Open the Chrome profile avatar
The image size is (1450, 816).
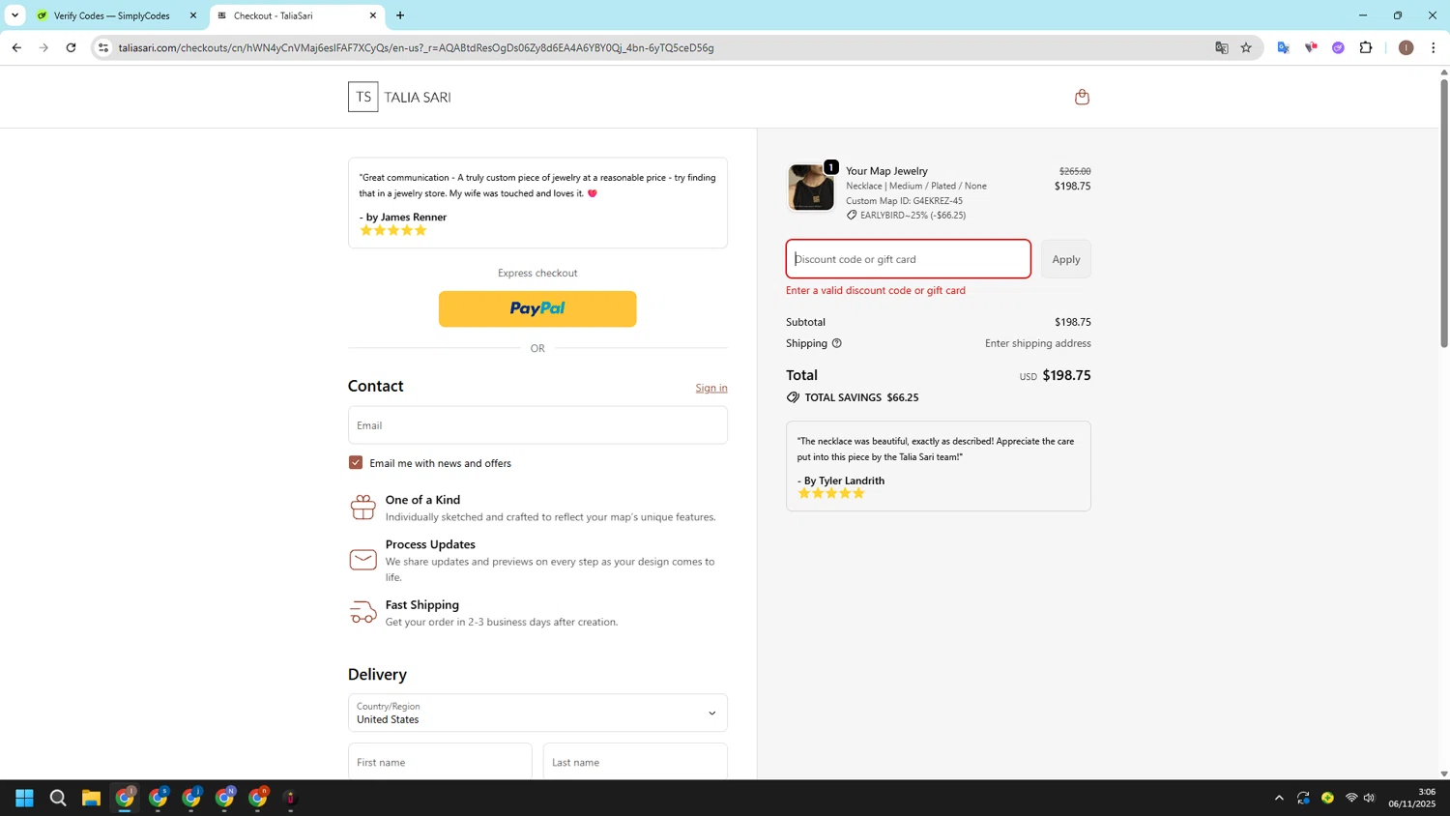click(x=1406, y=47)
